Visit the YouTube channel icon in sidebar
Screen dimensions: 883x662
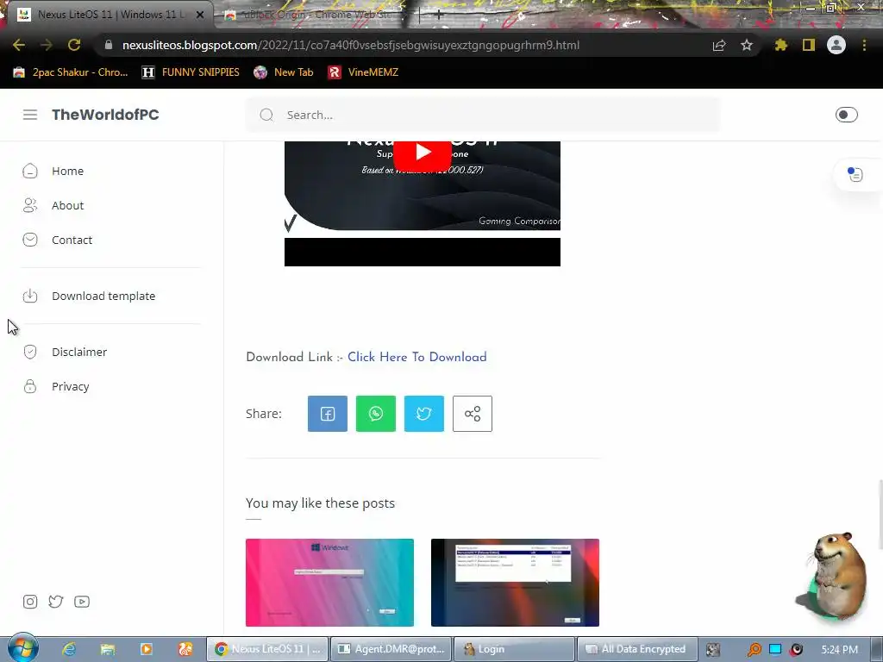82,602
